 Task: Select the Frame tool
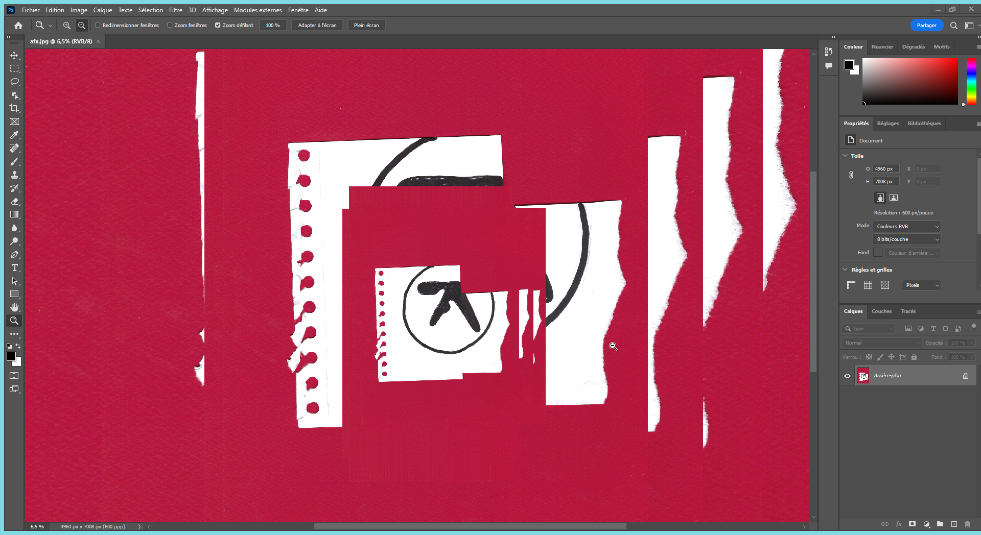tap(14, 121)
